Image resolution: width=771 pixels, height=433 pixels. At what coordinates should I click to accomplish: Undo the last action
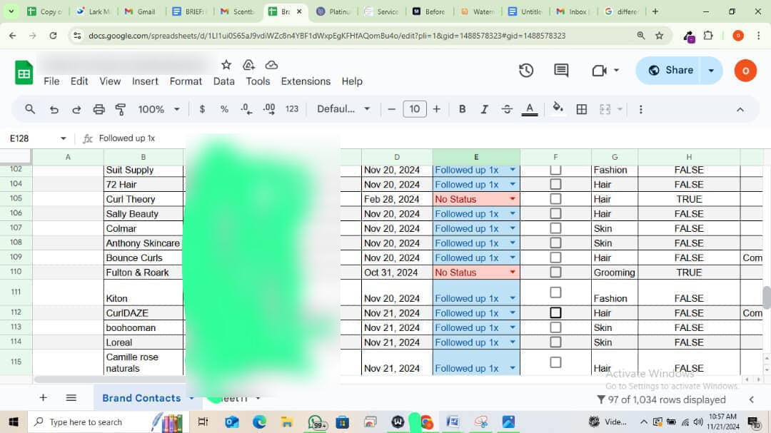(54, 109)
